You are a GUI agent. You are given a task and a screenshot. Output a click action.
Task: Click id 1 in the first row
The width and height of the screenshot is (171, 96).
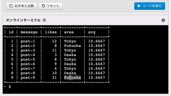(x=12, y=41)
